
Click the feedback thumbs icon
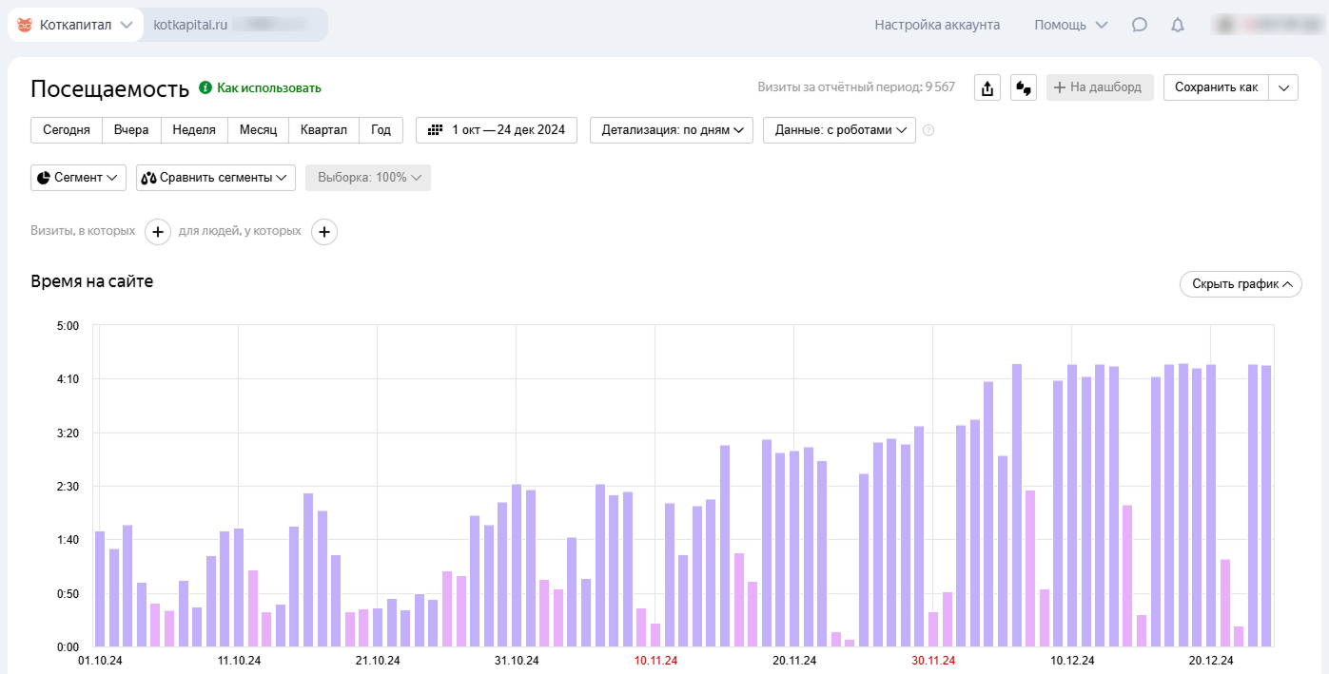pyautogui.click(x=1024, y=87)
